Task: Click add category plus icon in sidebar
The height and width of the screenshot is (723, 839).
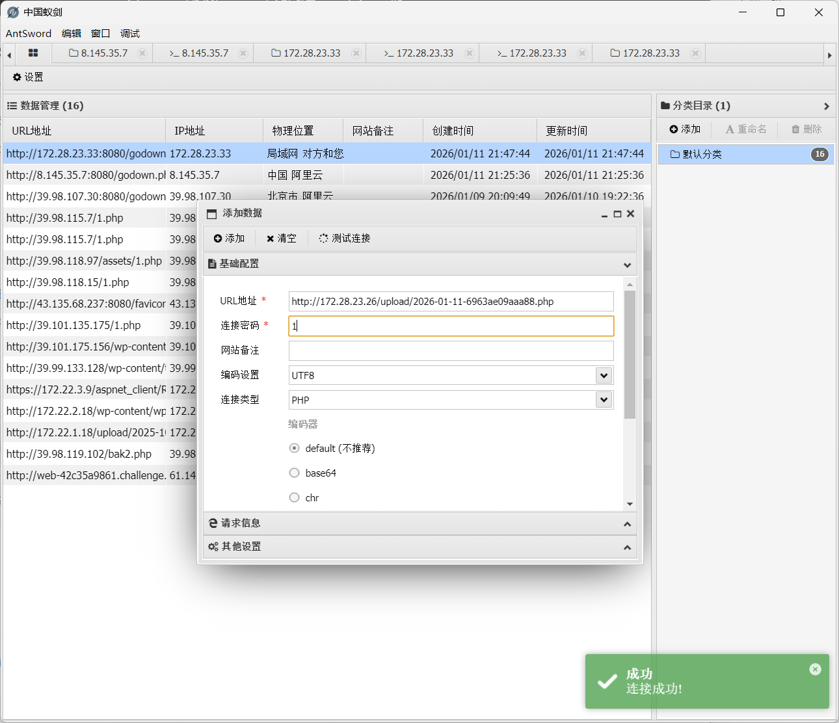Action: pos(674,129)
